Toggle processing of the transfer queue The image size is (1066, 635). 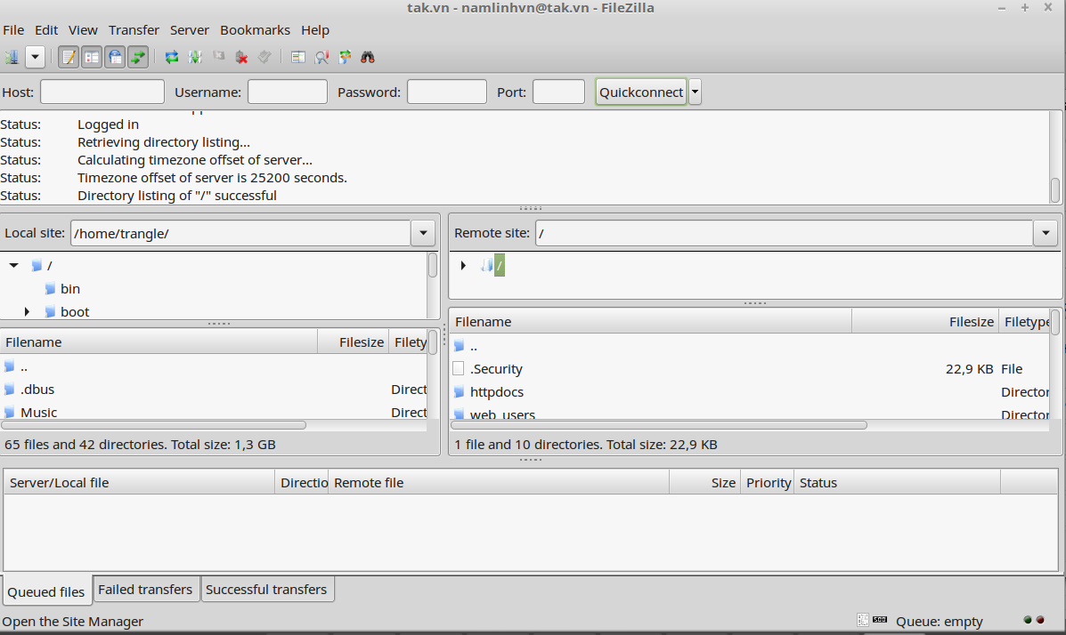click(x=195, y=57)
